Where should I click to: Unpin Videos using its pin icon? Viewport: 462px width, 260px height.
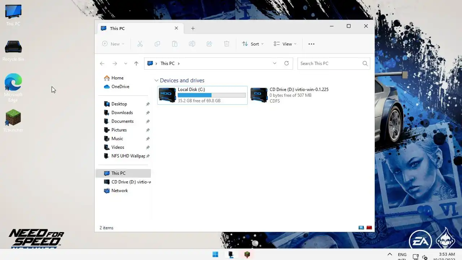pos(148,147)
